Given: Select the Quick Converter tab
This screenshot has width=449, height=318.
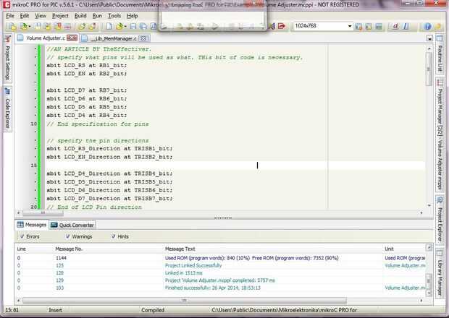Looking at the screenshot, I should [72, 225].
